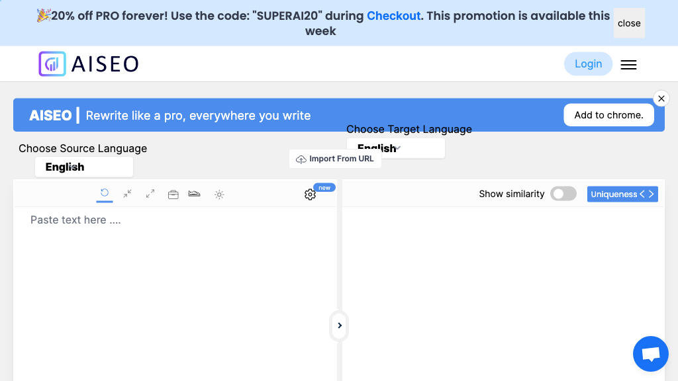Screen dimensions: 678x381
Task: Select the standard rewrite mode icon
Action: (104, 192)
